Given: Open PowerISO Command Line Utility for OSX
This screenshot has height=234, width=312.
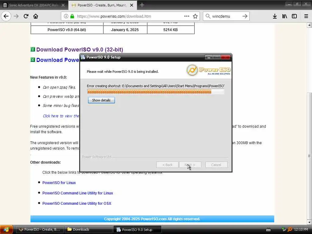Looking at the screenshot, I should point(76,203).
